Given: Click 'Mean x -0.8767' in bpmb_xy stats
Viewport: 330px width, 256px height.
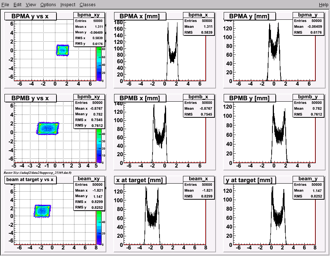Looking at the screenshot, I should coord(89,109).
